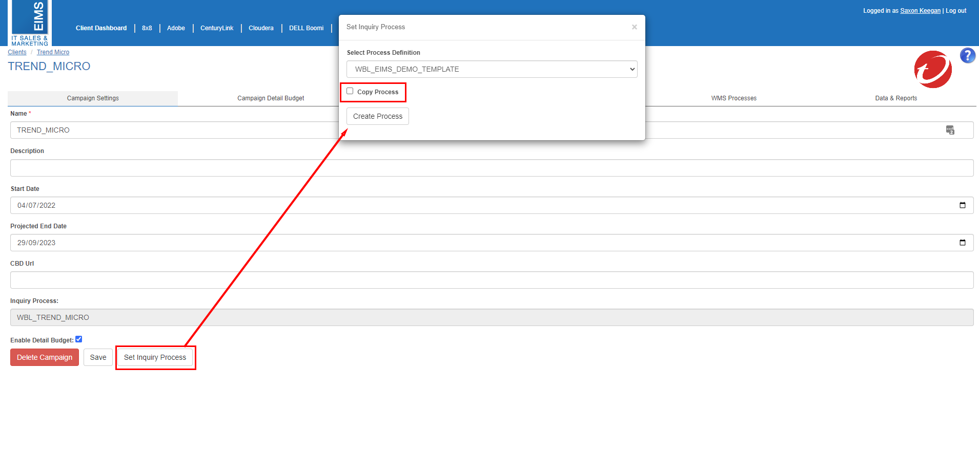Screen dimensions: 979x476
Task: Click the Projected End Date field showing 29/09/2023
Action: tap(492, 243)
